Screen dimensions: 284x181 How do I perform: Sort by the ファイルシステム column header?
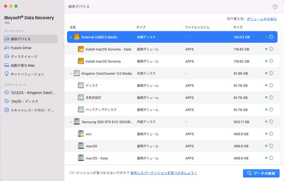tap(197, 27)
